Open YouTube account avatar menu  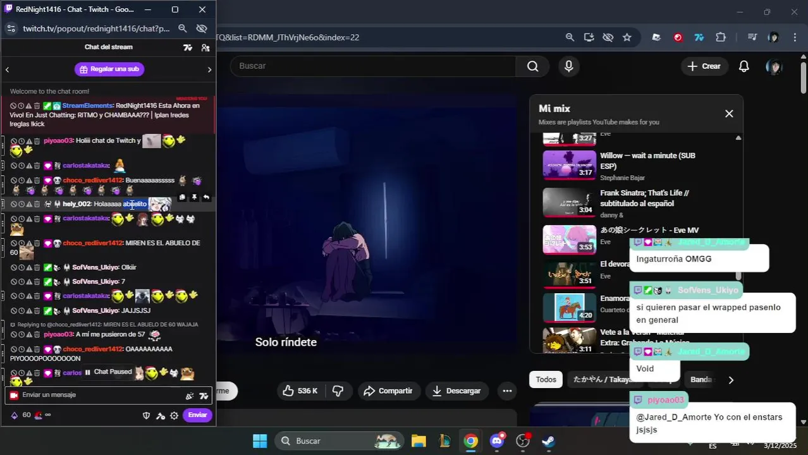[x=774, y=66]
